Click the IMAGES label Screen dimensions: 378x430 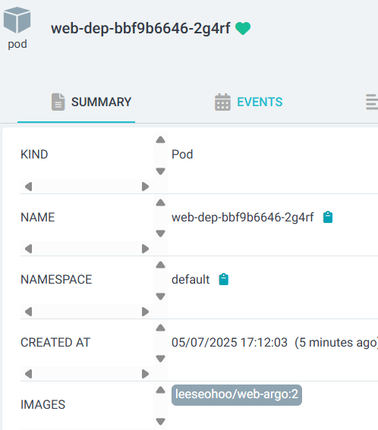click(43, 405)
